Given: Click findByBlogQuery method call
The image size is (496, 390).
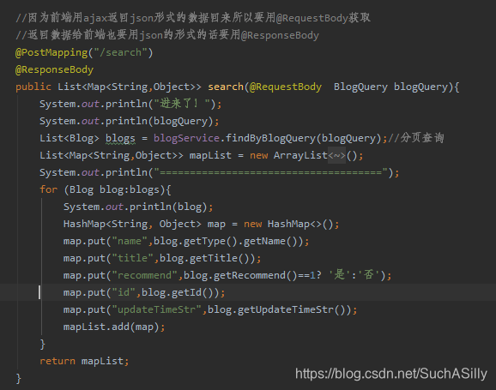Looking at the screenshot, I should click(x=270, y=138).
